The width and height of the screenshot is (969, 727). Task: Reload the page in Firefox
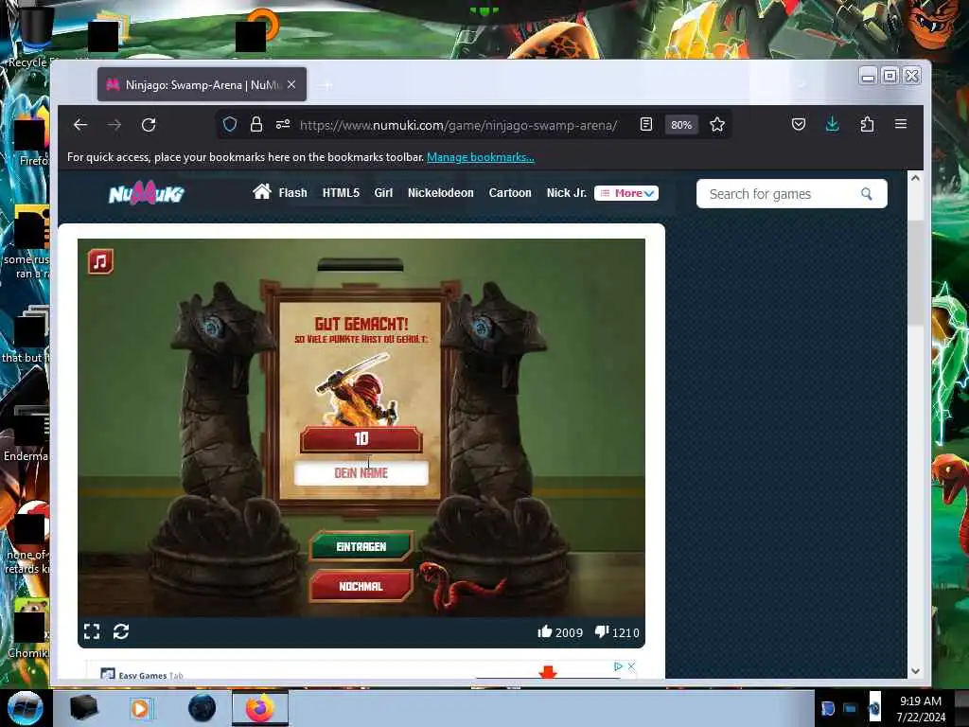[149, 125]
